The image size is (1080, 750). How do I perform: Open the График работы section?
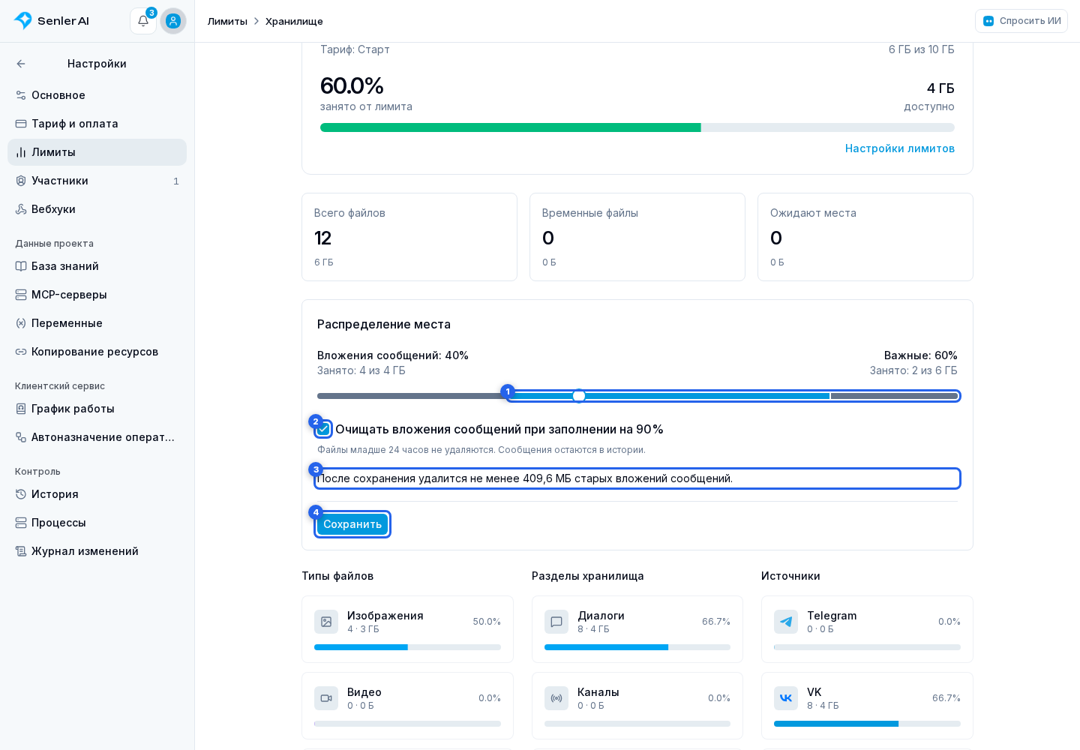[x=97, y=409]
